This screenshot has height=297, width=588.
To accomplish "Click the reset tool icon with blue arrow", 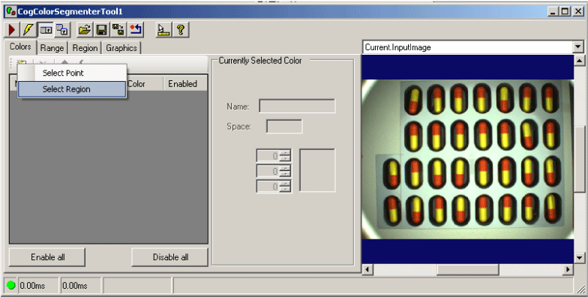I will [x=136, y=30].
